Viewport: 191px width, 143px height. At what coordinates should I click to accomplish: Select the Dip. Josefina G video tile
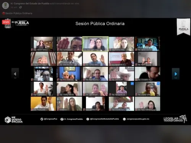[x=95, y=104]
